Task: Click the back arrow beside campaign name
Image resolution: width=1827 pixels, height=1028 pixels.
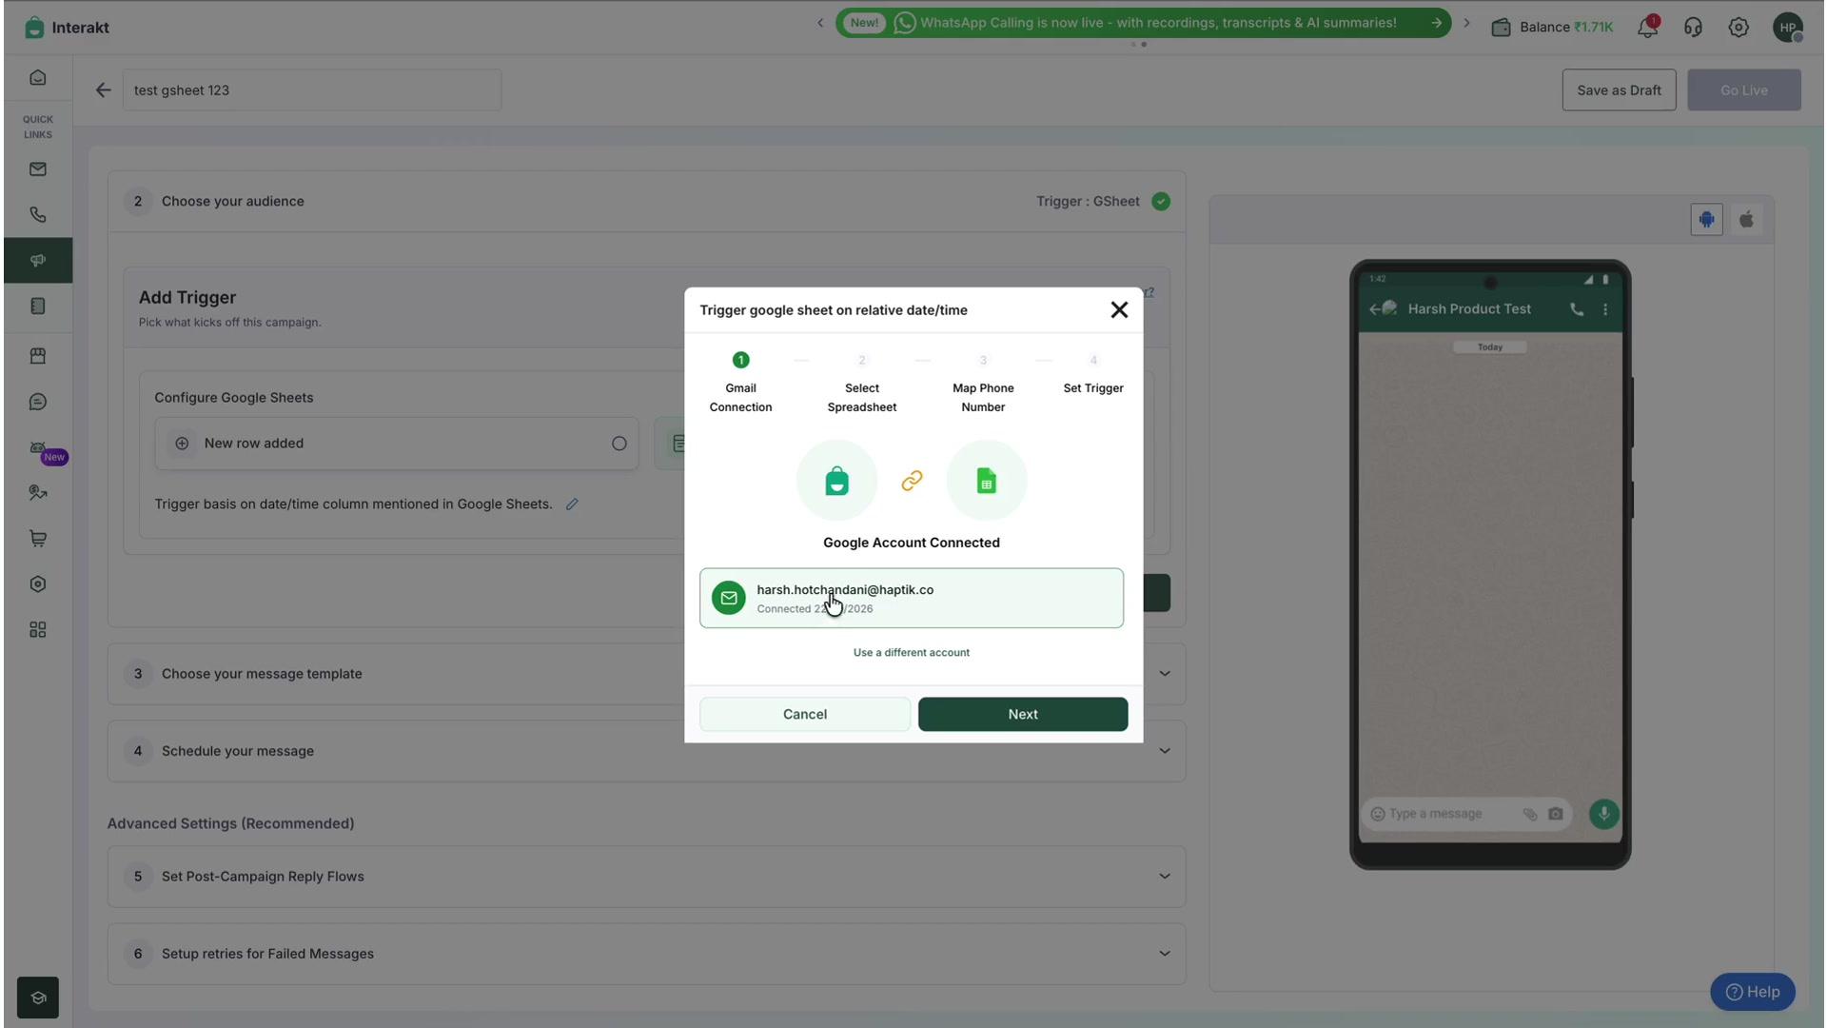Action: coord(103,90)
